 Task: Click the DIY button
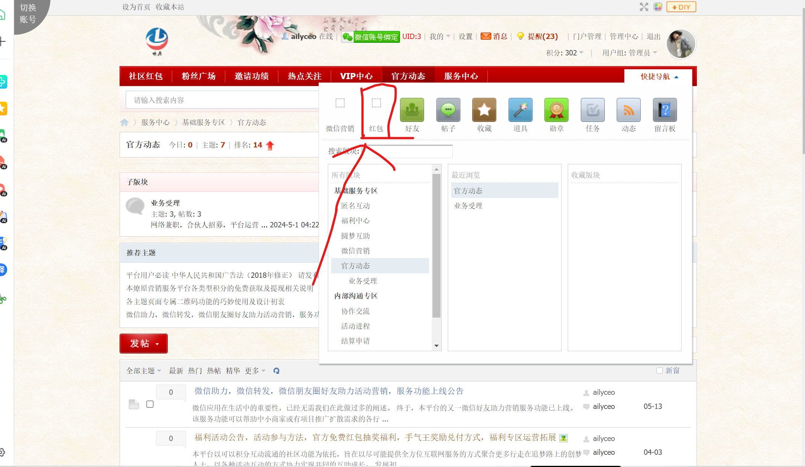[x=681, y=7]
